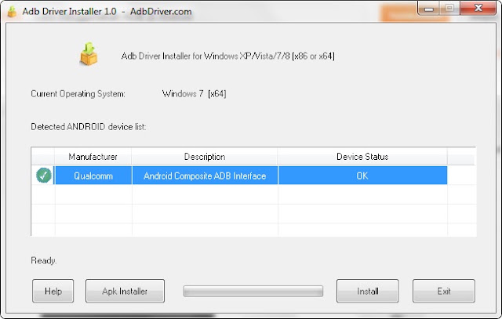502x319 pixels.
Task: Select Android Composite ADB Interface cell
Action: [x=205, y=176]
